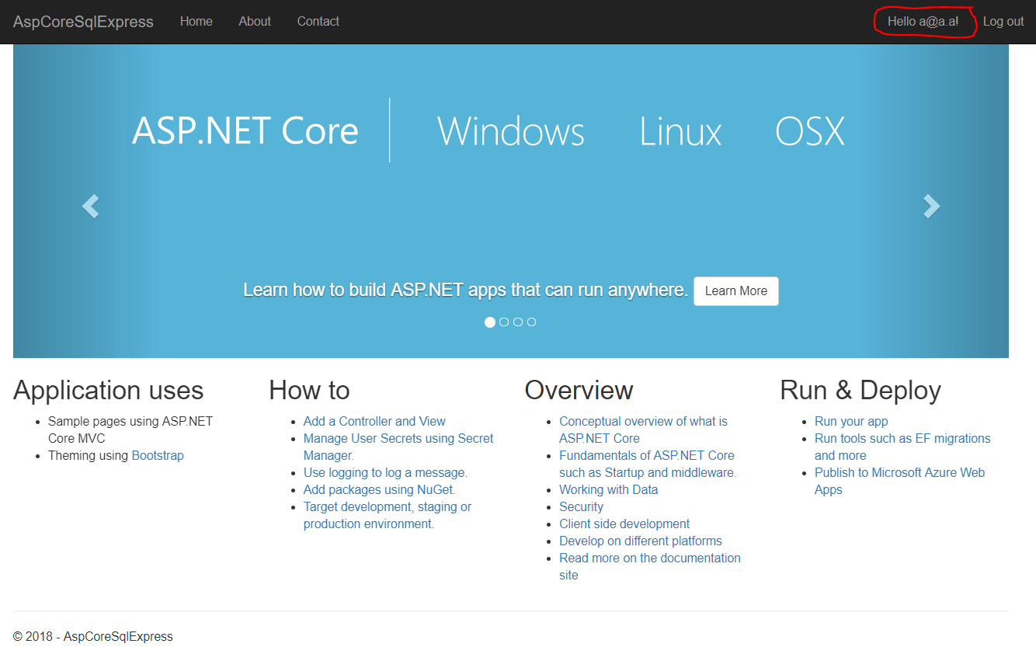Click Add packages using NuGet

(x=378, y=489)
